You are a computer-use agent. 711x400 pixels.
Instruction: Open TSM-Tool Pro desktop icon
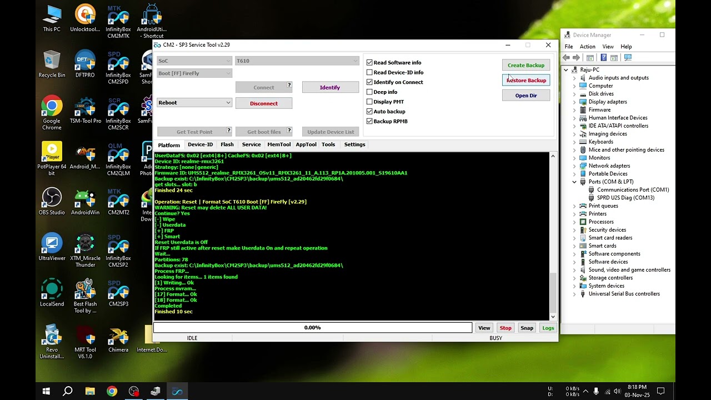(85, 110)
